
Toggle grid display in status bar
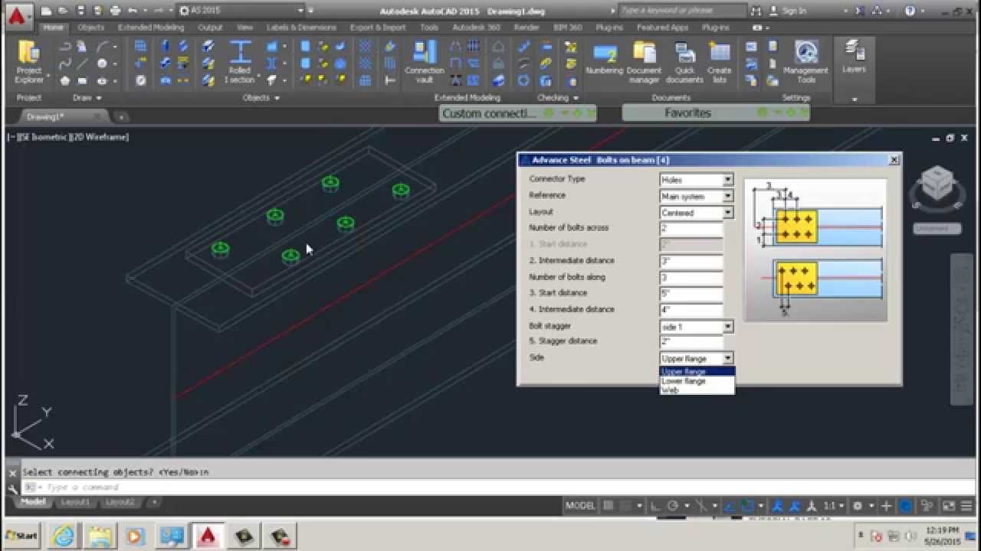(609, 506)
